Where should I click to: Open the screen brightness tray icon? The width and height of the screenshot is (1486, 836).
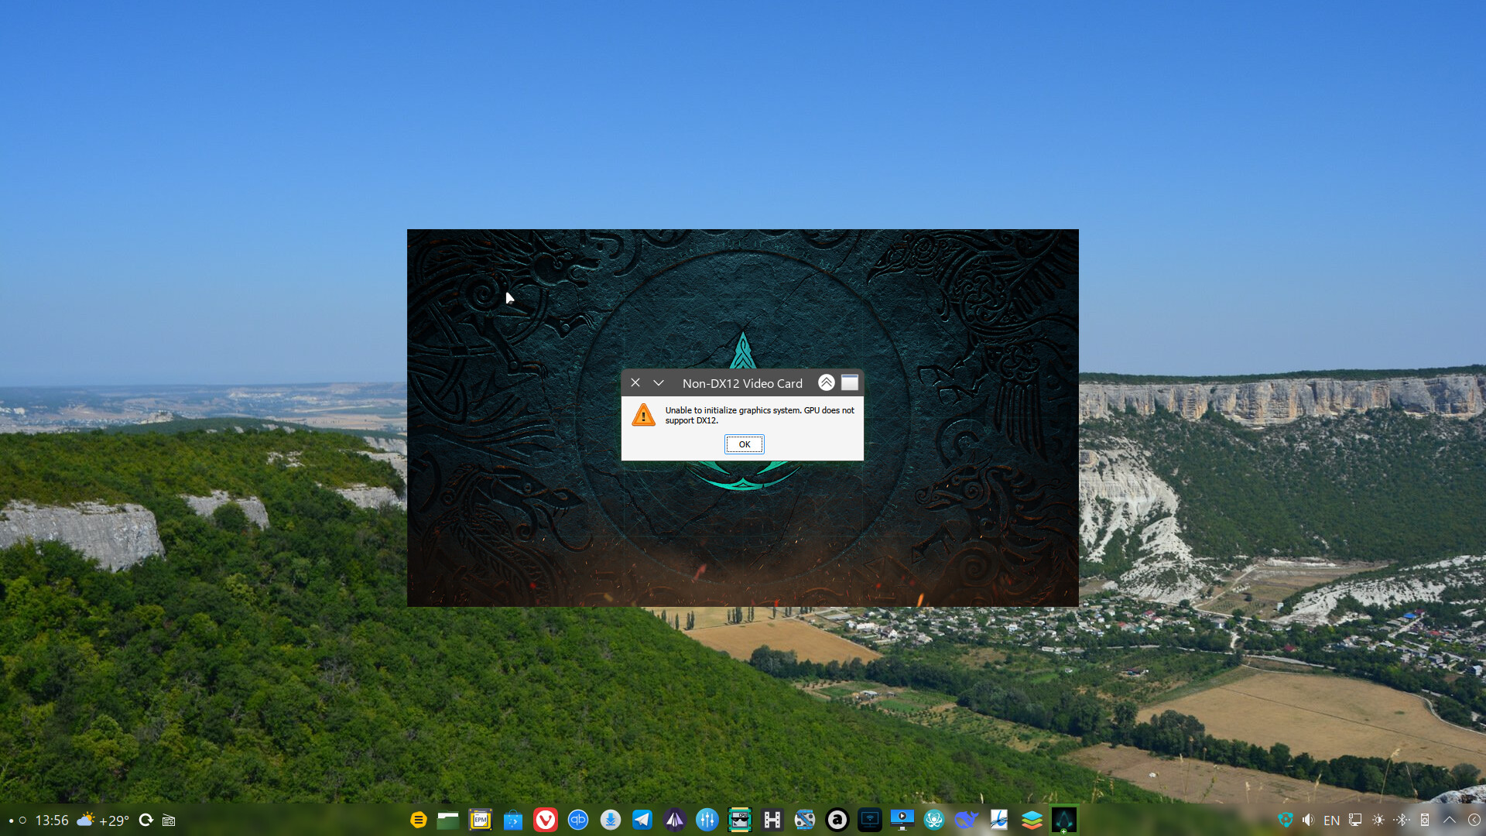1378,820
